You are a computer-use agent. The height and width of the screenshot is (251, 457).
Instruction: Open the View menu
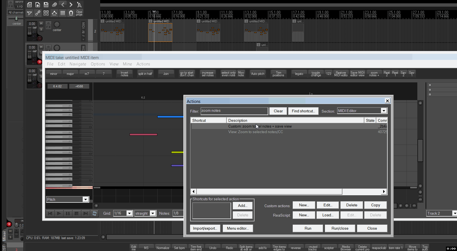click(x=114, y=64)
